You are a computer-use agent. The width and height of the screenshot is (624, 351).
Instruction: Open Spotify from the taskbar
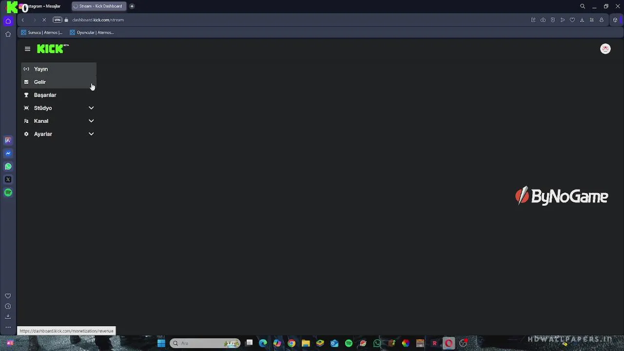(x=349, y=343)
